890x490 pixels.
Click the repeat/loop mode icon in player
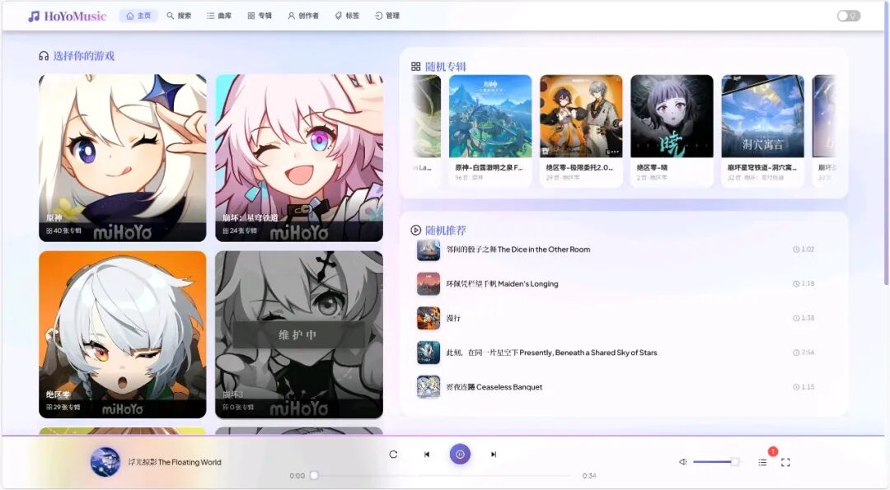[x=393, y=454]
